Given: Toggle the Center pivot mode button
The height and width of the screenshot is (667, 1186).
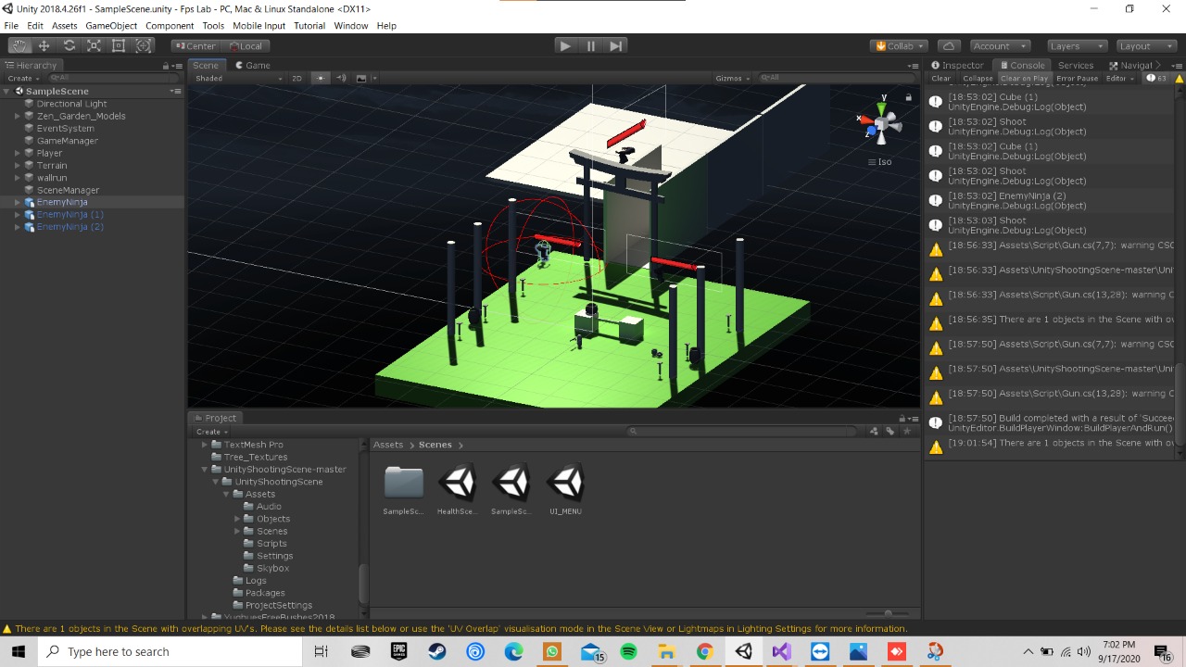Looking at the screenshot, I should click(195, 45).
